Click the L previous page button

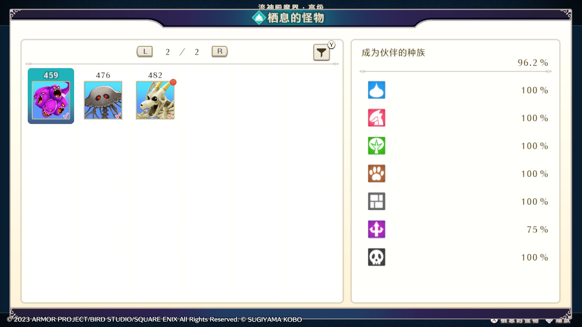pyautogui.click(x=145, y=52)
